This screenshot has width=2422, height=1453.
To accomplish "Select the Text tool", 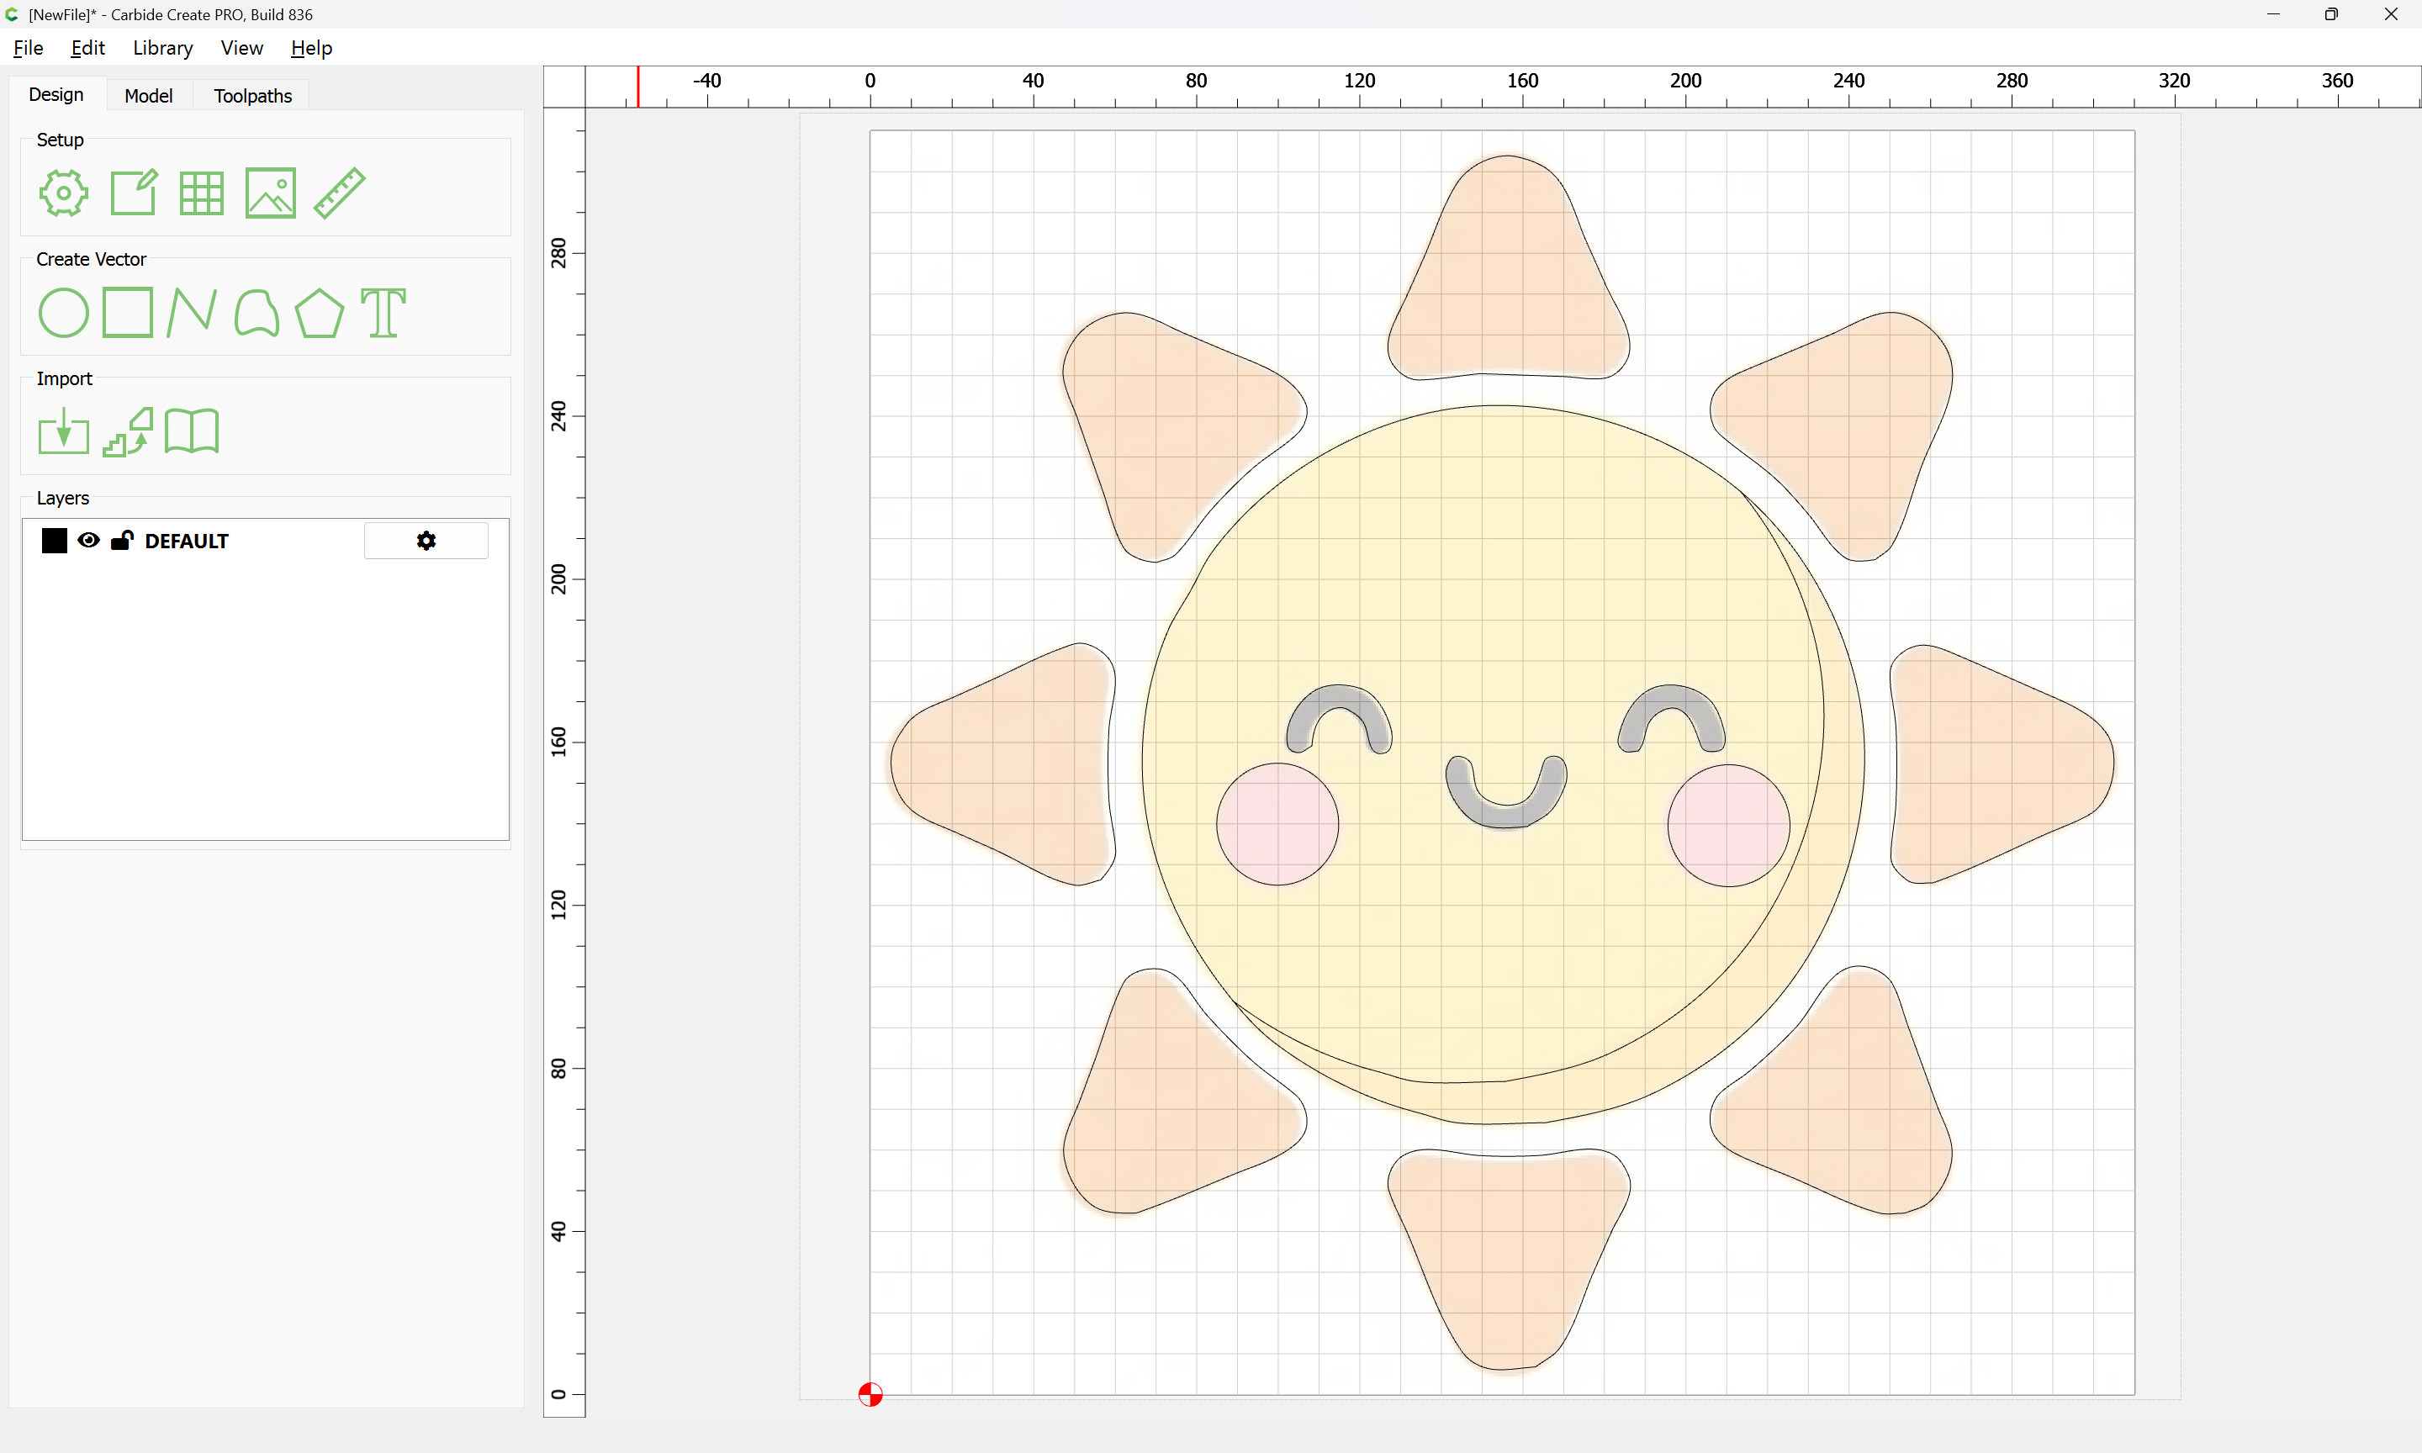I will coord(383,314).
